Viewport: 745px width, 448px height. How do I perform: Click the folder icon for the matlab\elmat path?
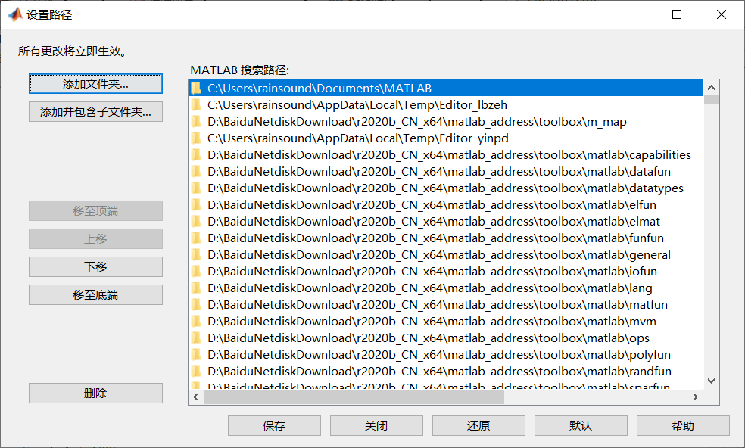(195, 222)
